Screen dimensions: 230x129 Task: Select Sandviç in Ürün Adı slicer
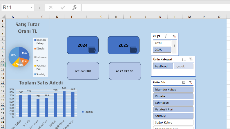(173, 116)
